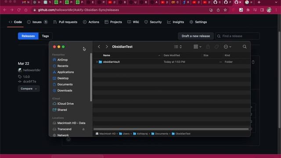Viewport: 281px width, 158px height.
Task: Open Chrome three-dot menu
Action: pyautogui.click(x=276, y=10)
